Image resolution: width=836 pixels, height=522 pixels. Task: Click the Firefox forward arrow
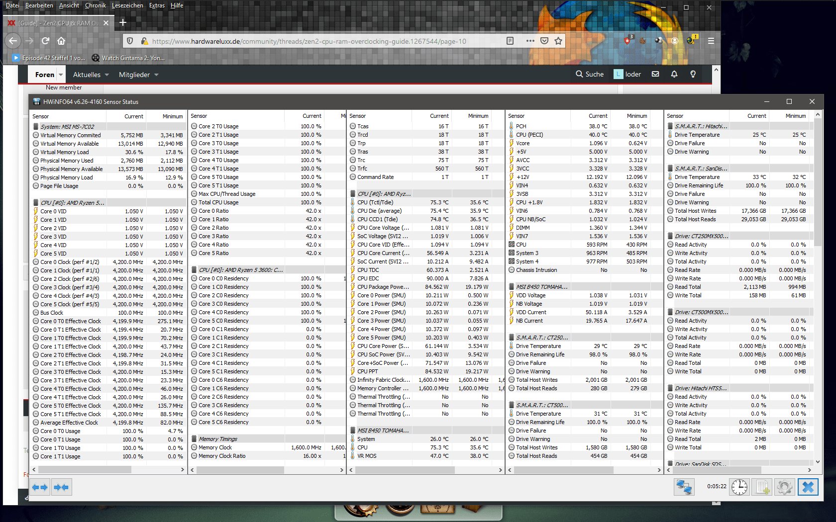point(29,41)
